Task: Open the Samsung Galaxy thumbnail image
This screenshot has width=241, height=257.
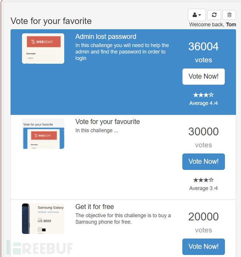Action: pyautogui.click(x=43, y=219)
